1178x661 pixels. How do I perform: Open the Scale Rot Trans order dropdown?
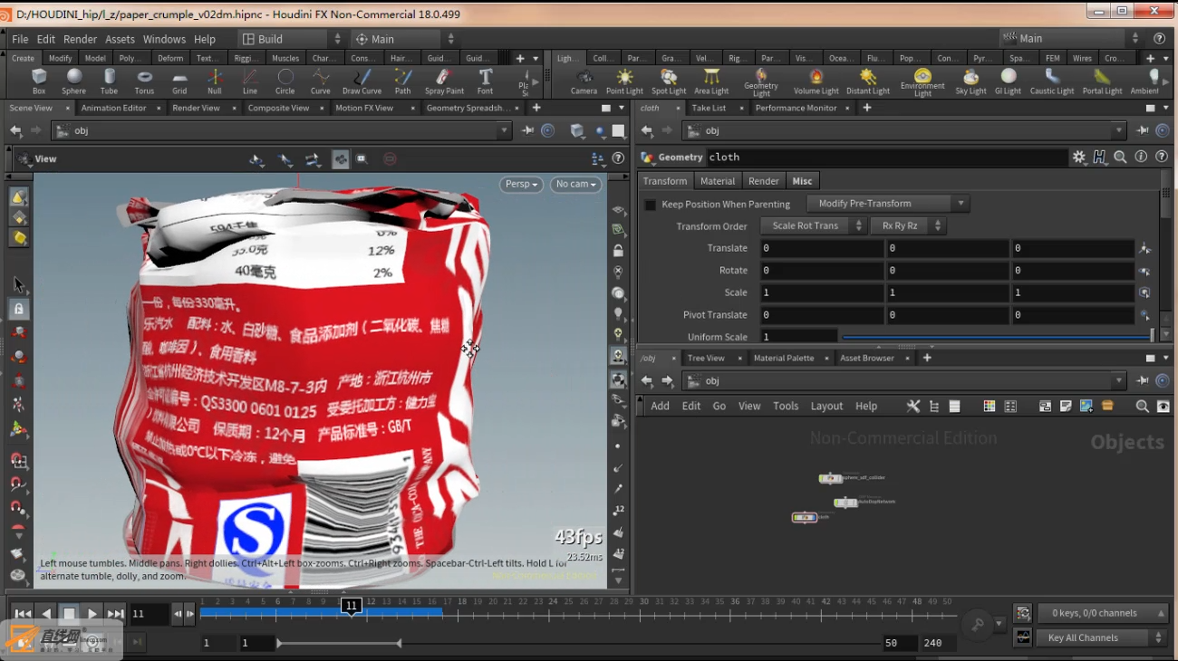pyautogui.click(x=814, y=225)
